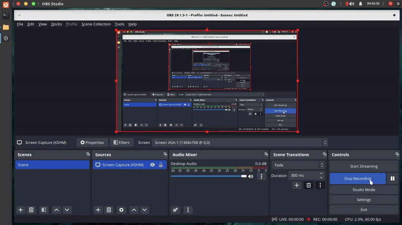
Task: Hide the Screen Capture source with eye icon
Action: [x=152, y=164]
